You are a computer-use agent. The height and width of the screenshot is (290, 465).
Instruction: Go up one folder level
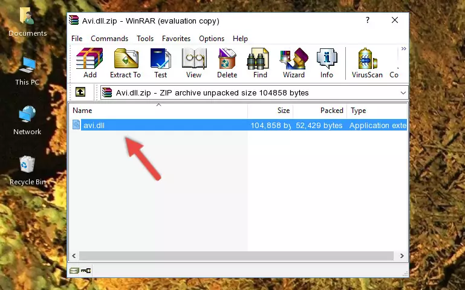point(80,92)
